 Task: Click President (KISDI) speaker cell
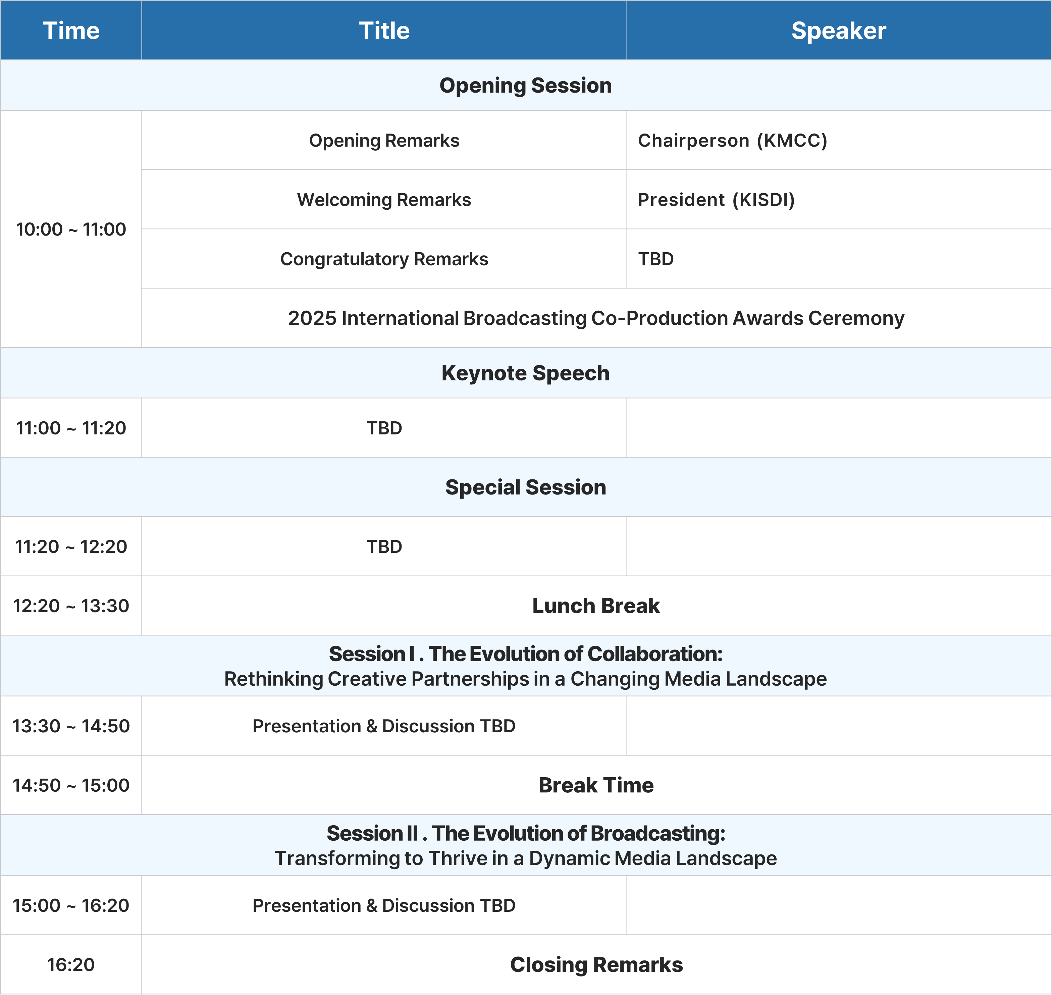pos(716,200)
